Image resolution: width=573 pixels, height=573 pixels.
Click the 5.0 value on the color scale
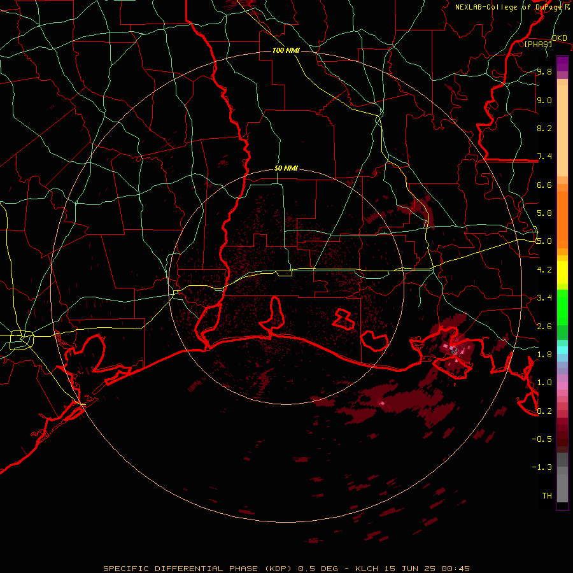coord(544,241)
